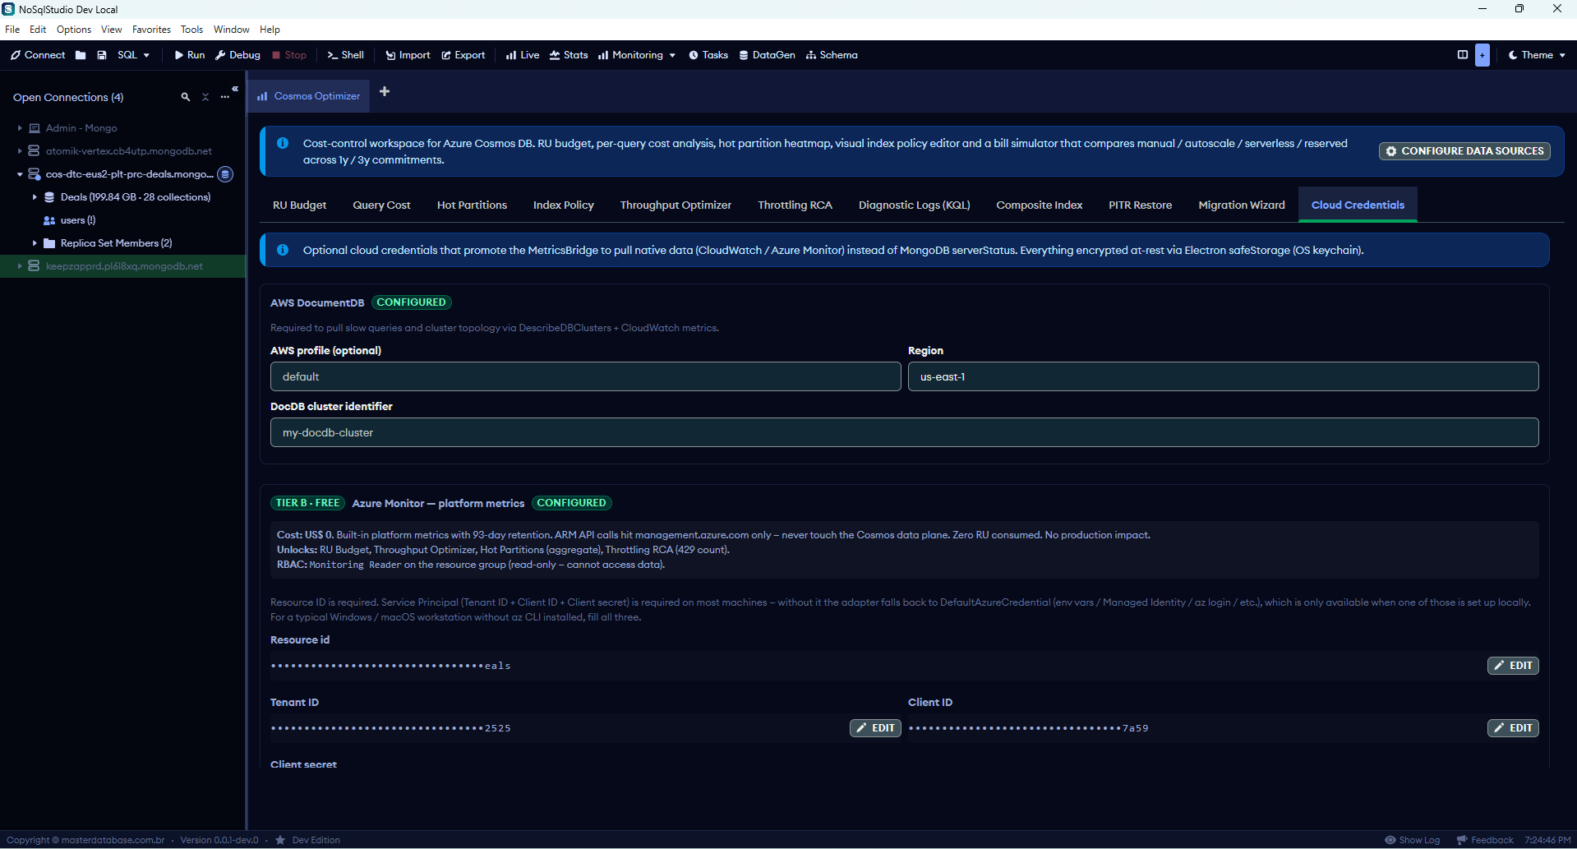Open the Help menu

coord(270,30)
